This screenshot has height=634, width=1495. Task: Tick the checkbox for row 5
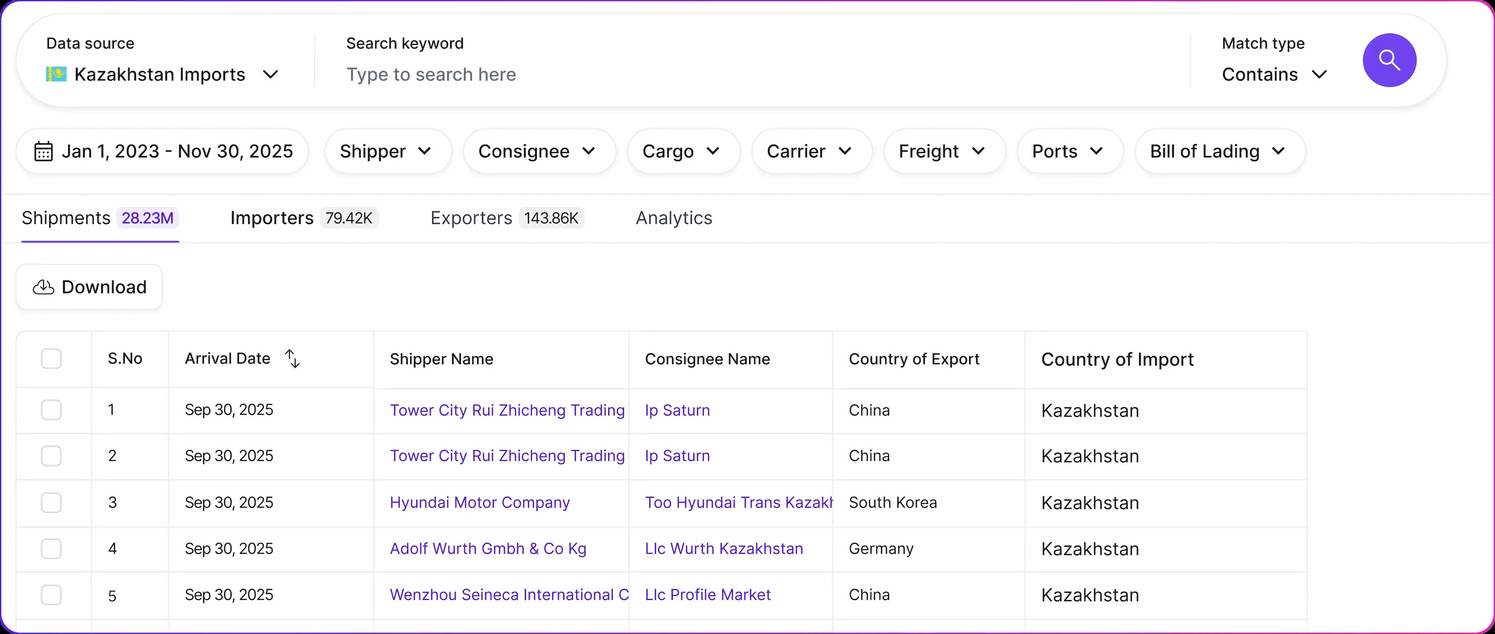(x=51, y=595)
